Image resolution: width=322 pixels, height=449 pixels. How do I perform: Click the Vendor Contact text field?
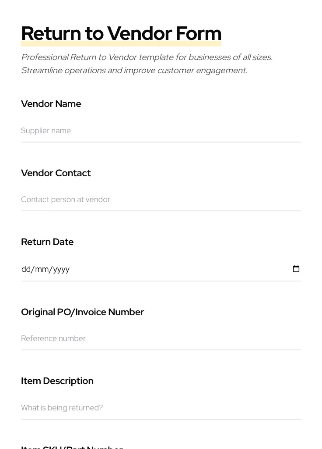point(131,200)
